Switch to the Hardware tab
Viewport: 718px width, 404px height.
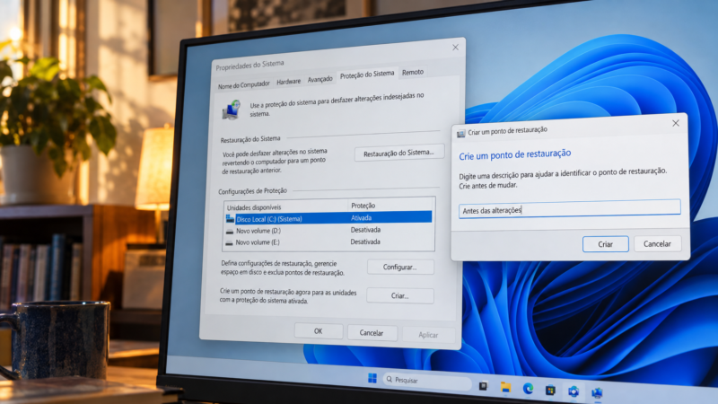pyautogui.click(x=288, y=82)
